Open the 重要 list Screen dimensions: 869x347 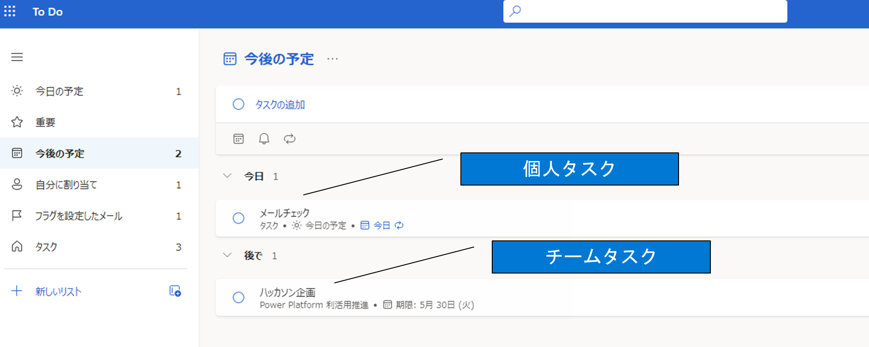click(x=100, y=122)
